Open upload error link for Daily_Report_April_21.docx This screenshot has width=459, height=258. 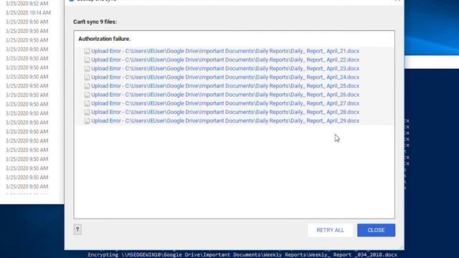224,51
